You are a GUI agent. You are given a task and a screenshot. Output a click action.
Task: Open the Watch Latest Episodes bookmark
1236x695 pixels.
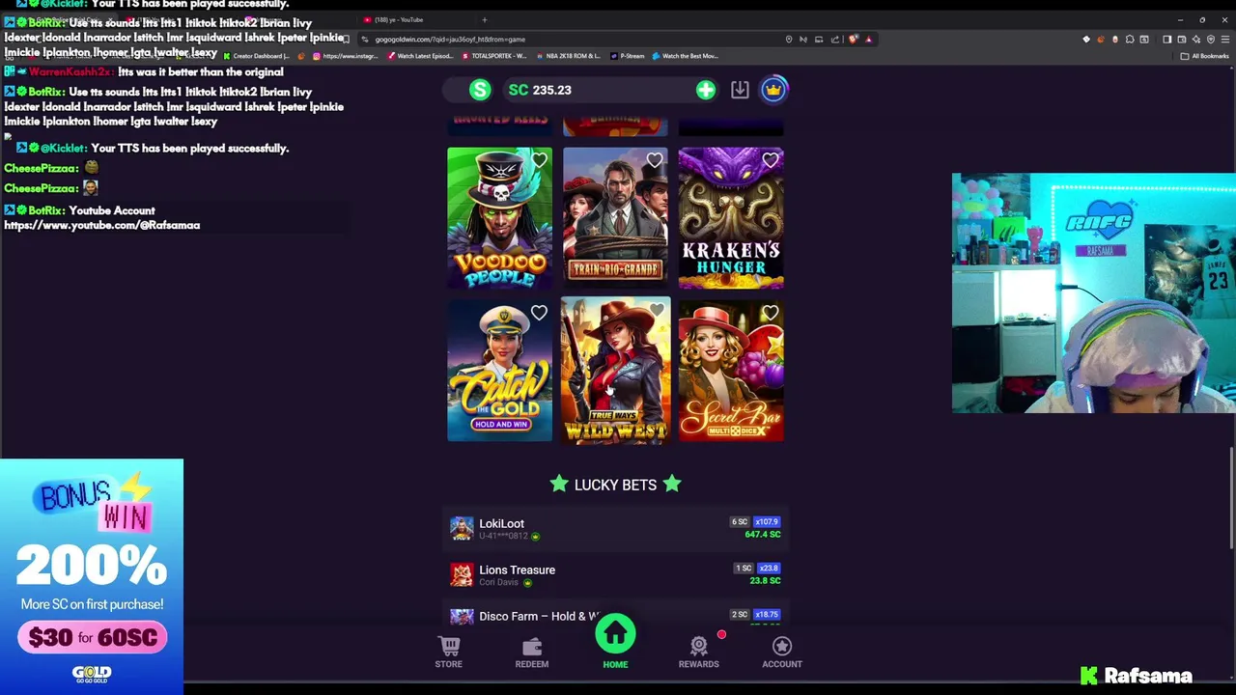(421, 56)
